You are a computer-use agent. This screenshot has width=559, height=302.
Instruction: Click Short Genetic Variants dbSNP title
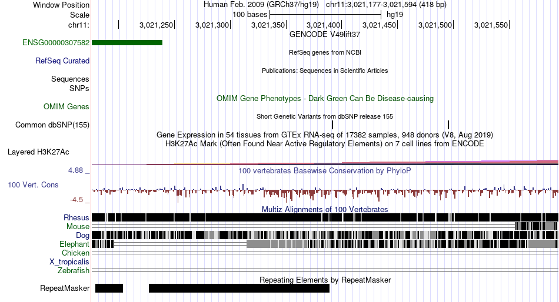[x=325, y=116]
